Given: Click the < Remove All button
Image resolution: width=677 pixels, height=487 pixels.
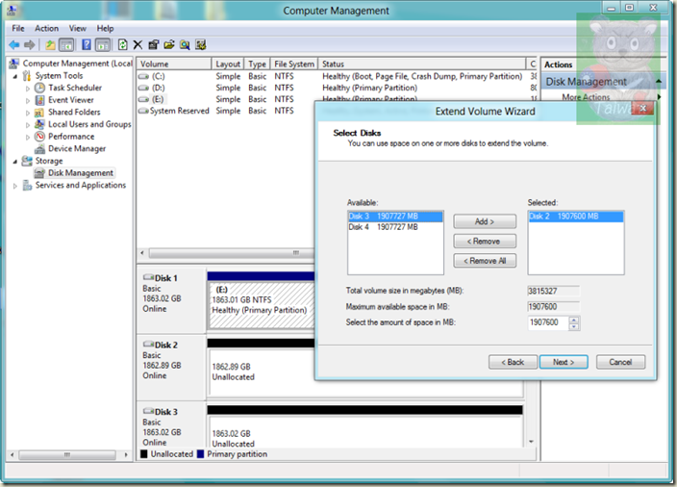Looking at the screenshot, I should (485, 261).
